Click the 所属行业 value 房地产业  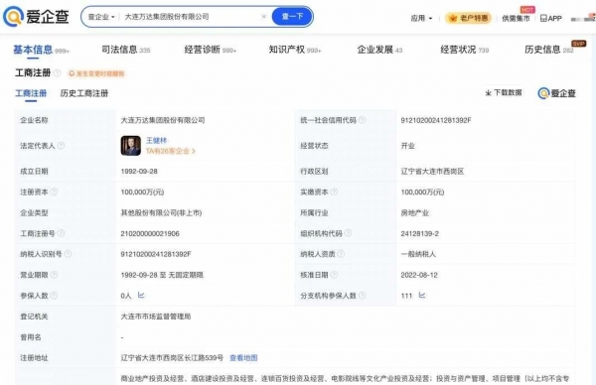(x=414, y=212)
